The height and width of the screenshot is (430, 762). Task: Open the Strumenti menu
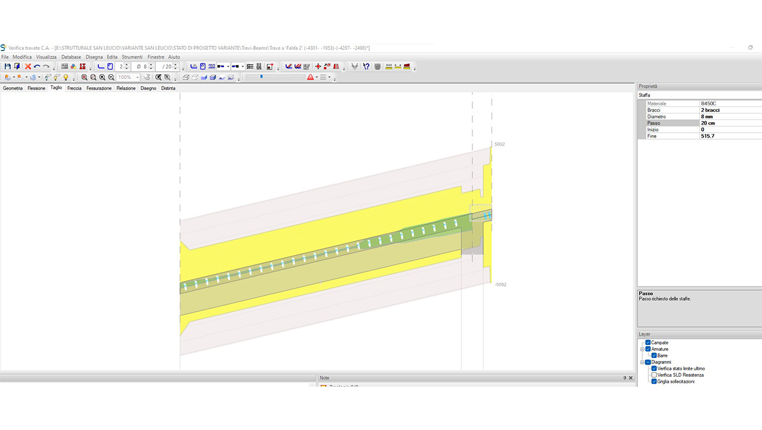[132, 57]
